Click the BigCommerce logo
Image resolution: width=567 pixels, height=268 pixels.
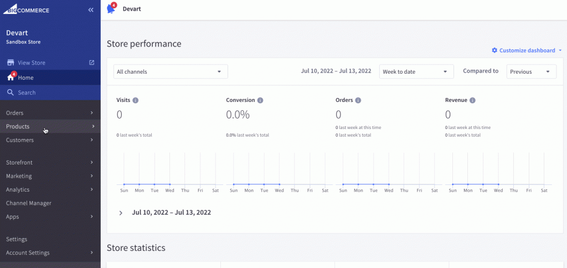pos(28,10)
